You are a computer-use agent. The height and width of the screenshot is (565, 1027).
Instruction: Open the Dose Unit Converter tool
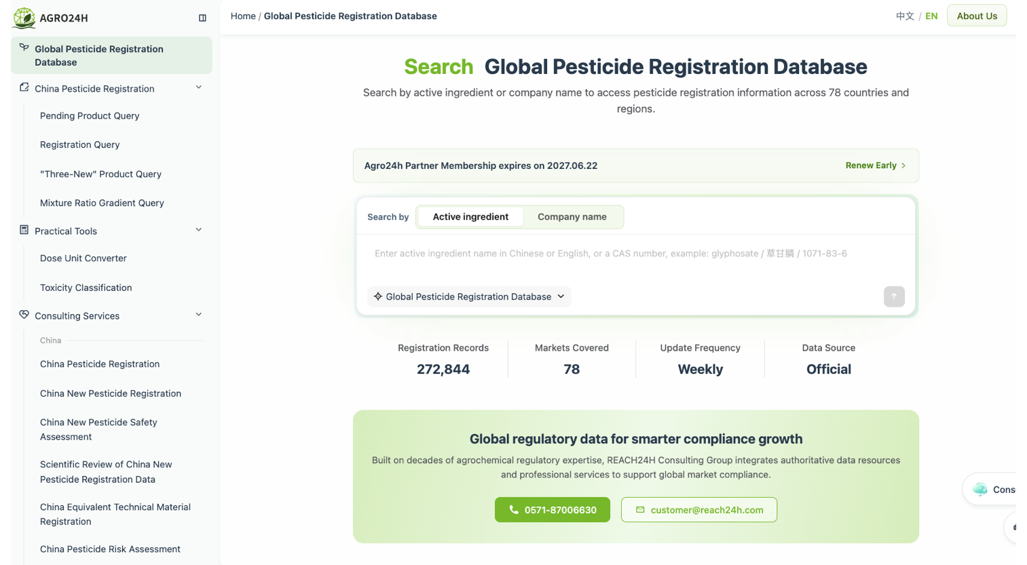pos(83,258)
